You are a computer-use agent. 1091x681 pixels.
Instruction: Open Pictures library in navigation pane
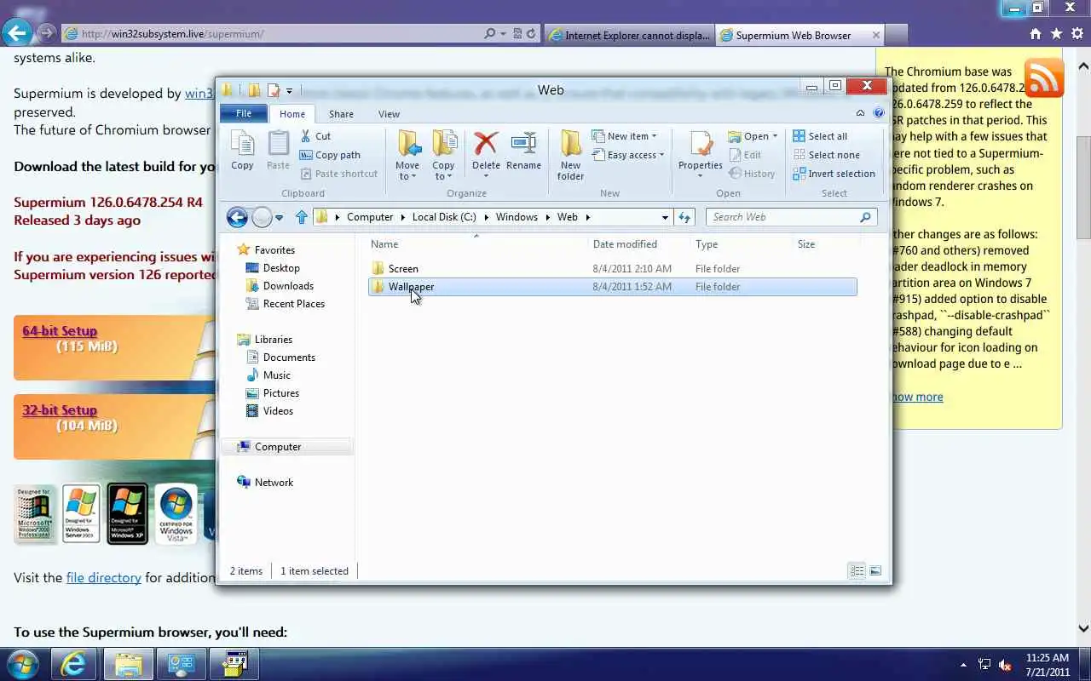(x=280, y=393)
